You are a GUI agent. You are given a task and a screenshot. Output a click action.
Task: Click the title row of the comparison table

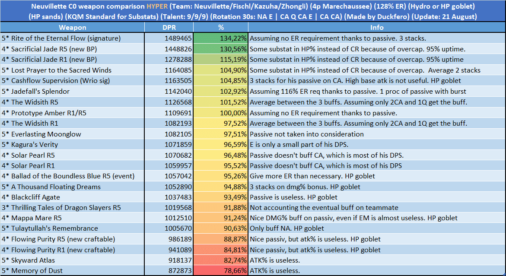coord(253,12)
